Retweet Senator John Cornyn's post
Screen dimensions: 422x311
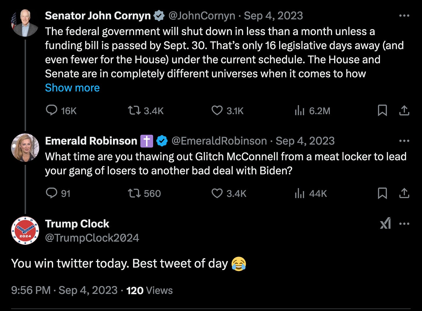pyautogui.click(x=134, y=110)
